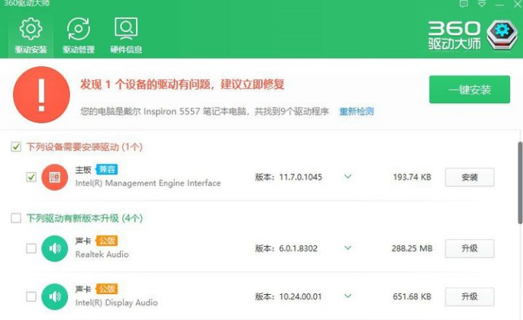The width and height of the screenshot is (523, 320).
Task: Click the red exclamation warning icon
Action: pos(41,94)
